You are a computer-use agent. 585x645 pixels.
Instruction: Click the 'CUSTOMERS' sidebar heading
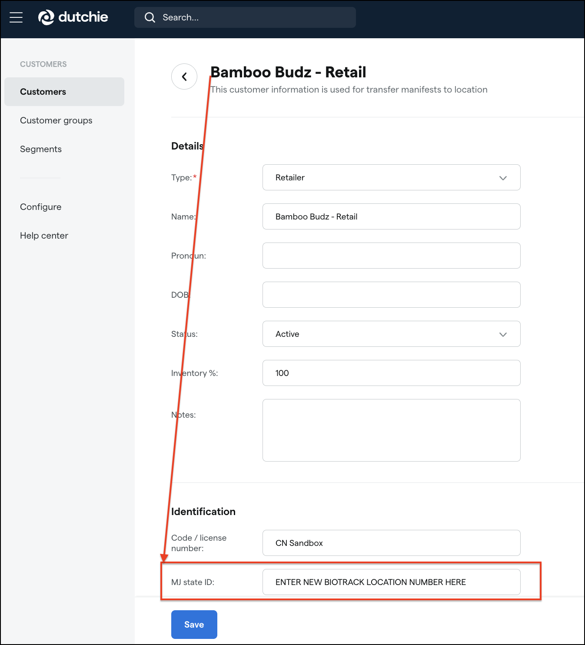click(43, 64)
